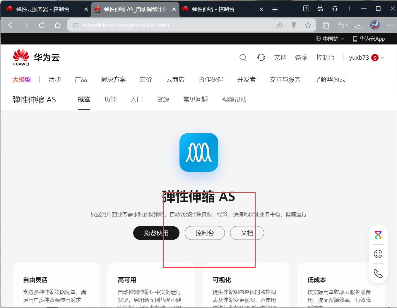397x308 pixels.
Task: Open the undo toolbar dropdown arrow
Action: [x=347, y=25]
